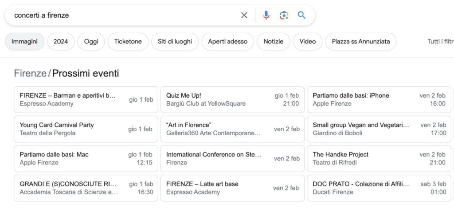Click 'Bargiù Club at YellowSquare' venue text
454x210 pixels.
tap(206, 104)
